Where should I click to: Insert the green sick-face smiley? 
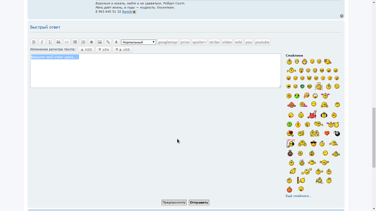(289, 124)
